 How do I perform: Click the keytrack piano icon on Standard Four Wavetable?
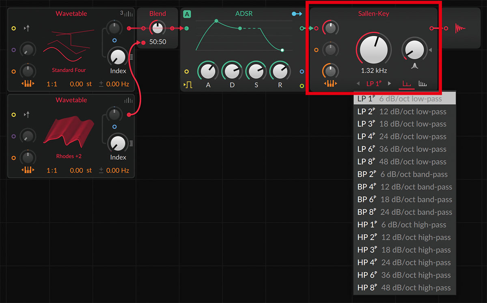28,84
